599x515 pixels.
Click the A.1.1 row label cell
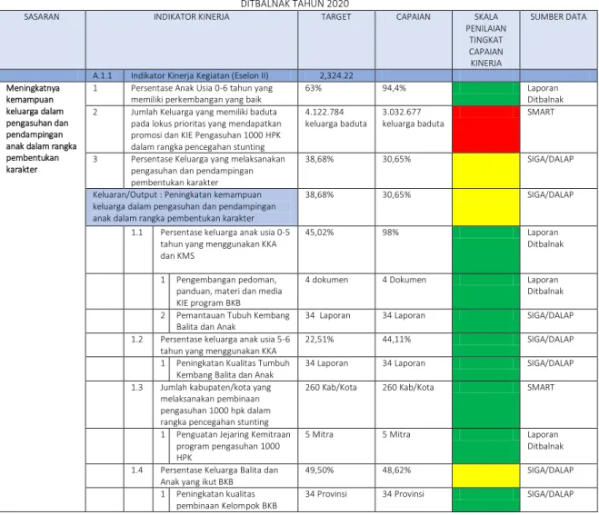[x=105, y=75]
